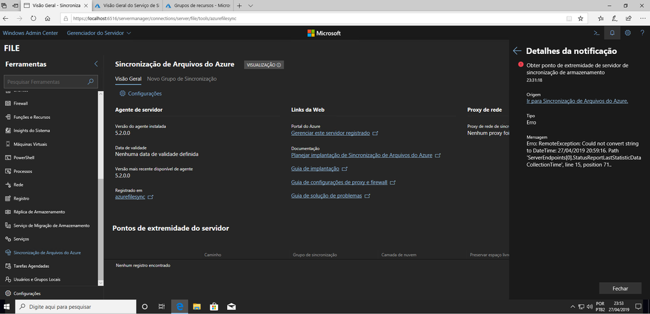The image size is (650, 314).
Task: Click the search magnifier in tools box
Action: click(x=91, y=82)
